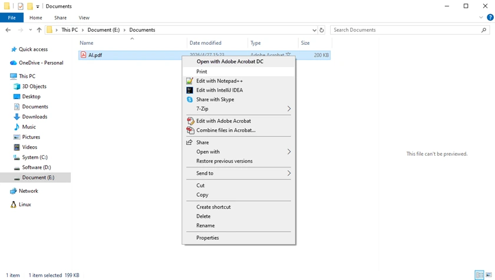Refresh the Documents folder
The height and width of the screenshot is (280, 495).
click(322, 30)
